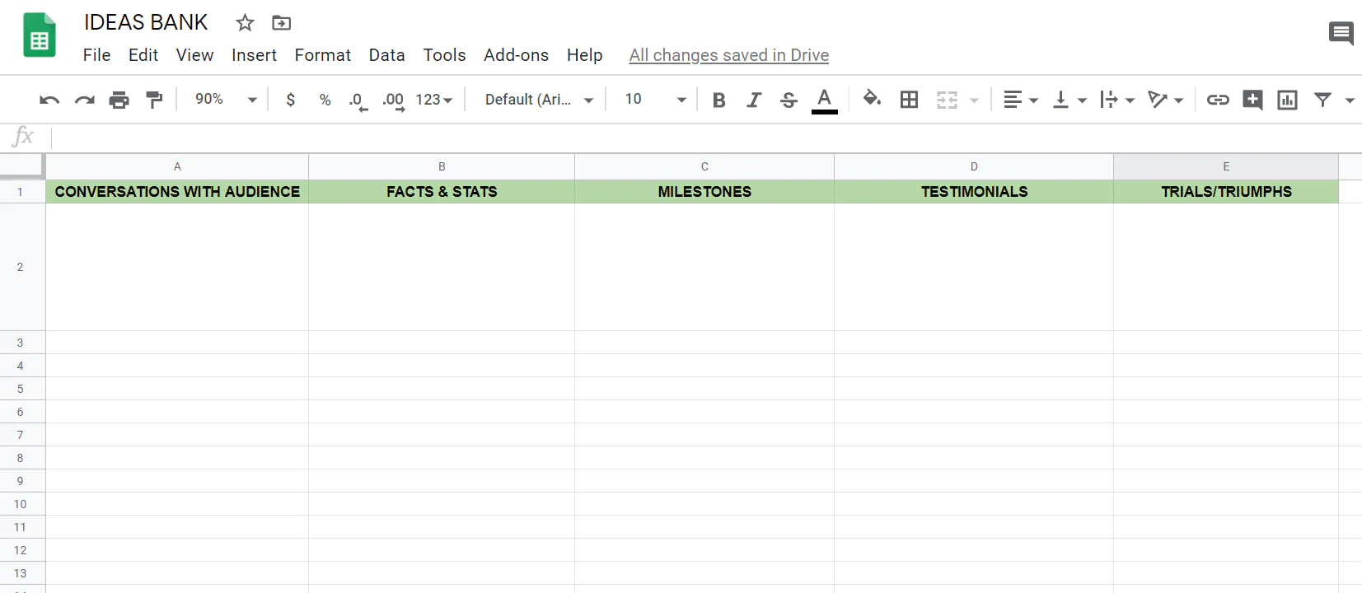Toggle Bold formatting
The width and height of the screenshot is (1362, 593).
718,100
